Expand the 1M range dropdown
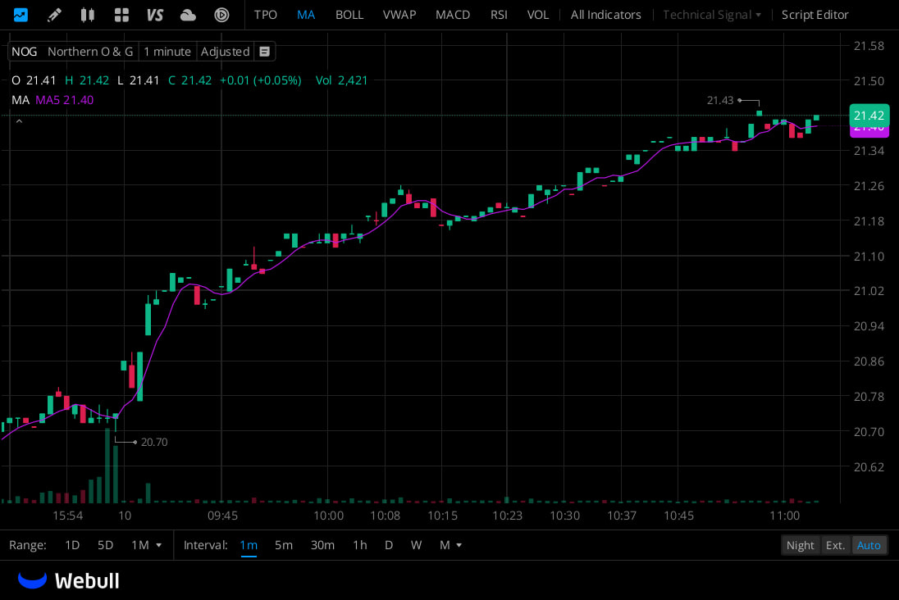 coord(146,545)
